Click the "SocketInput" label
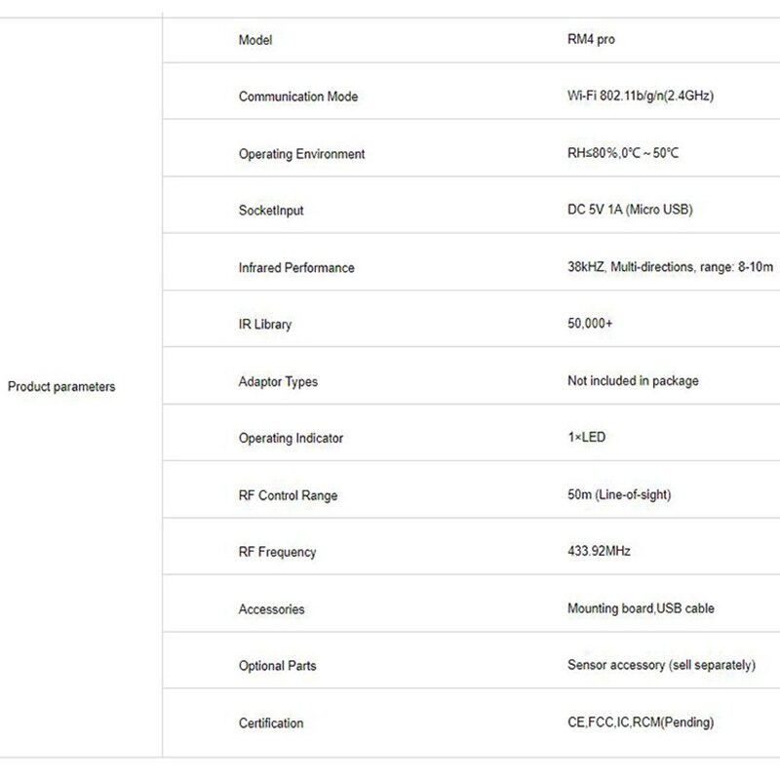Image resolution: width=780 pixels, height=780 pixels. pos(272,211)
